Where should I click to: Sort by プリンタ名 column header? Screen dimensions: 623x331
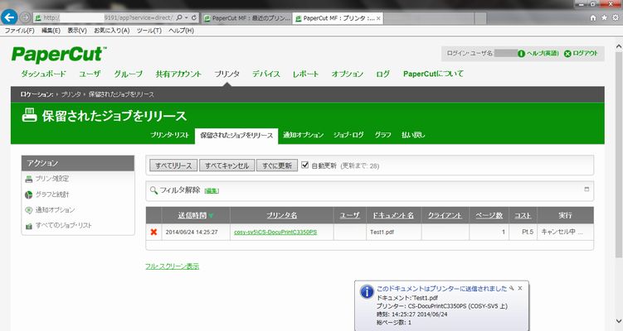coord(282,215)
